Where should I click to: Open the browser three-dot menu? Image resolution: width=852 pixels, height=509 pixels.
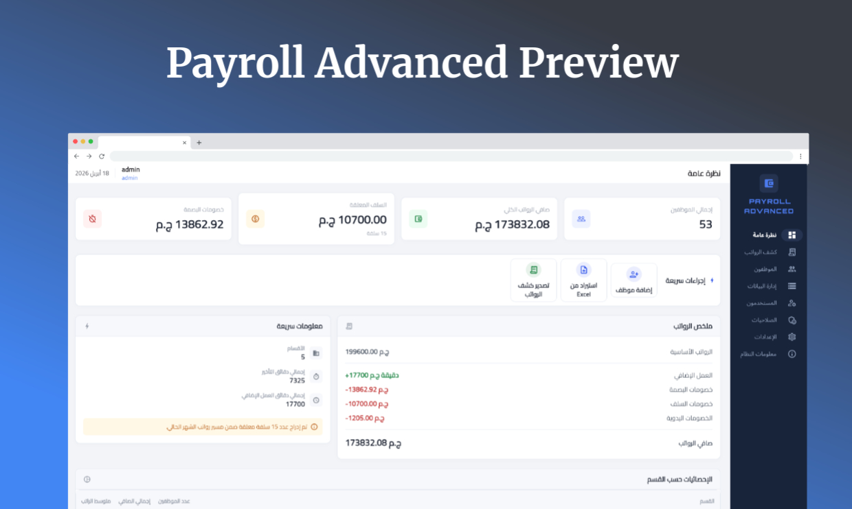point(800,156)
